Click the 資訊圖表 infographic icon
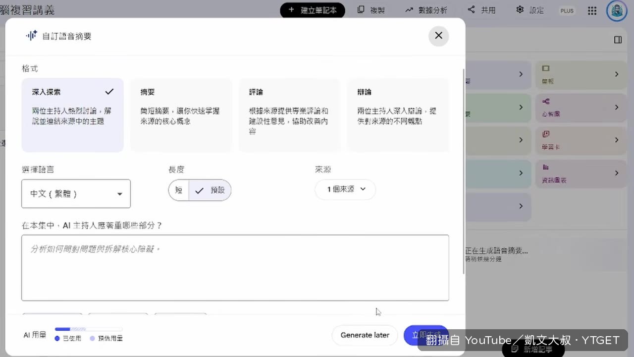 [x=546, y=167]
